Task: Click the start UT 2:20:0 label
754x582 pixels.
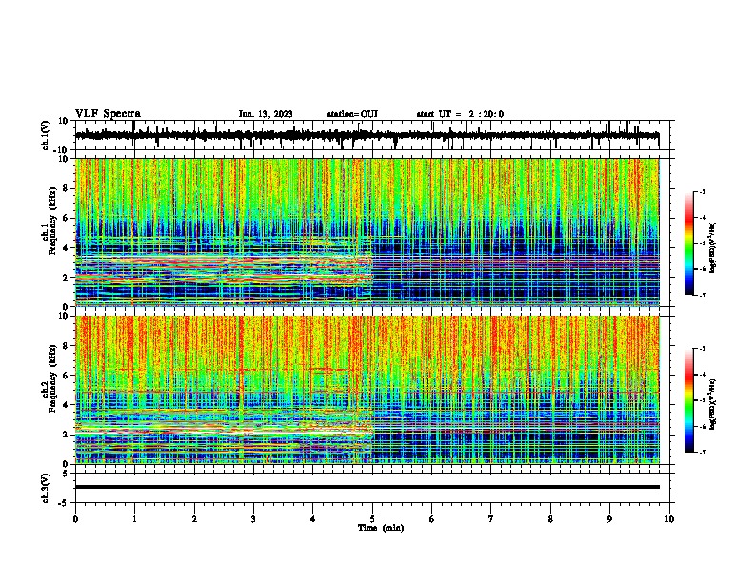Action: click(x=460, y=114)
